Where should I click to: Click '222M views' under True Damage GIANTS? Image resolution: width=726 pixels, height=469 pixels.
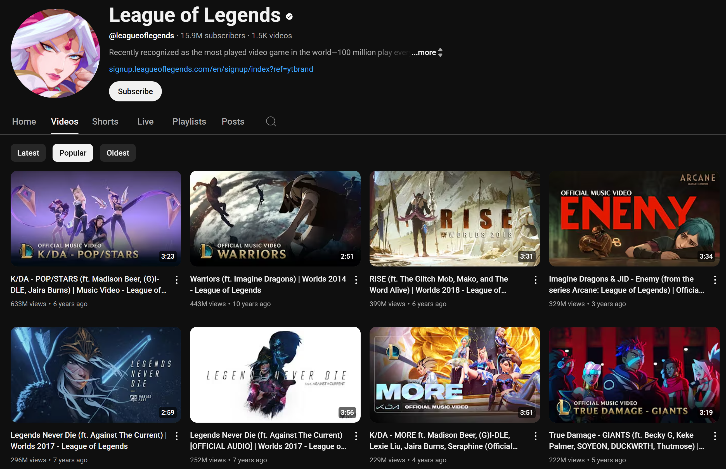(567, 460)
